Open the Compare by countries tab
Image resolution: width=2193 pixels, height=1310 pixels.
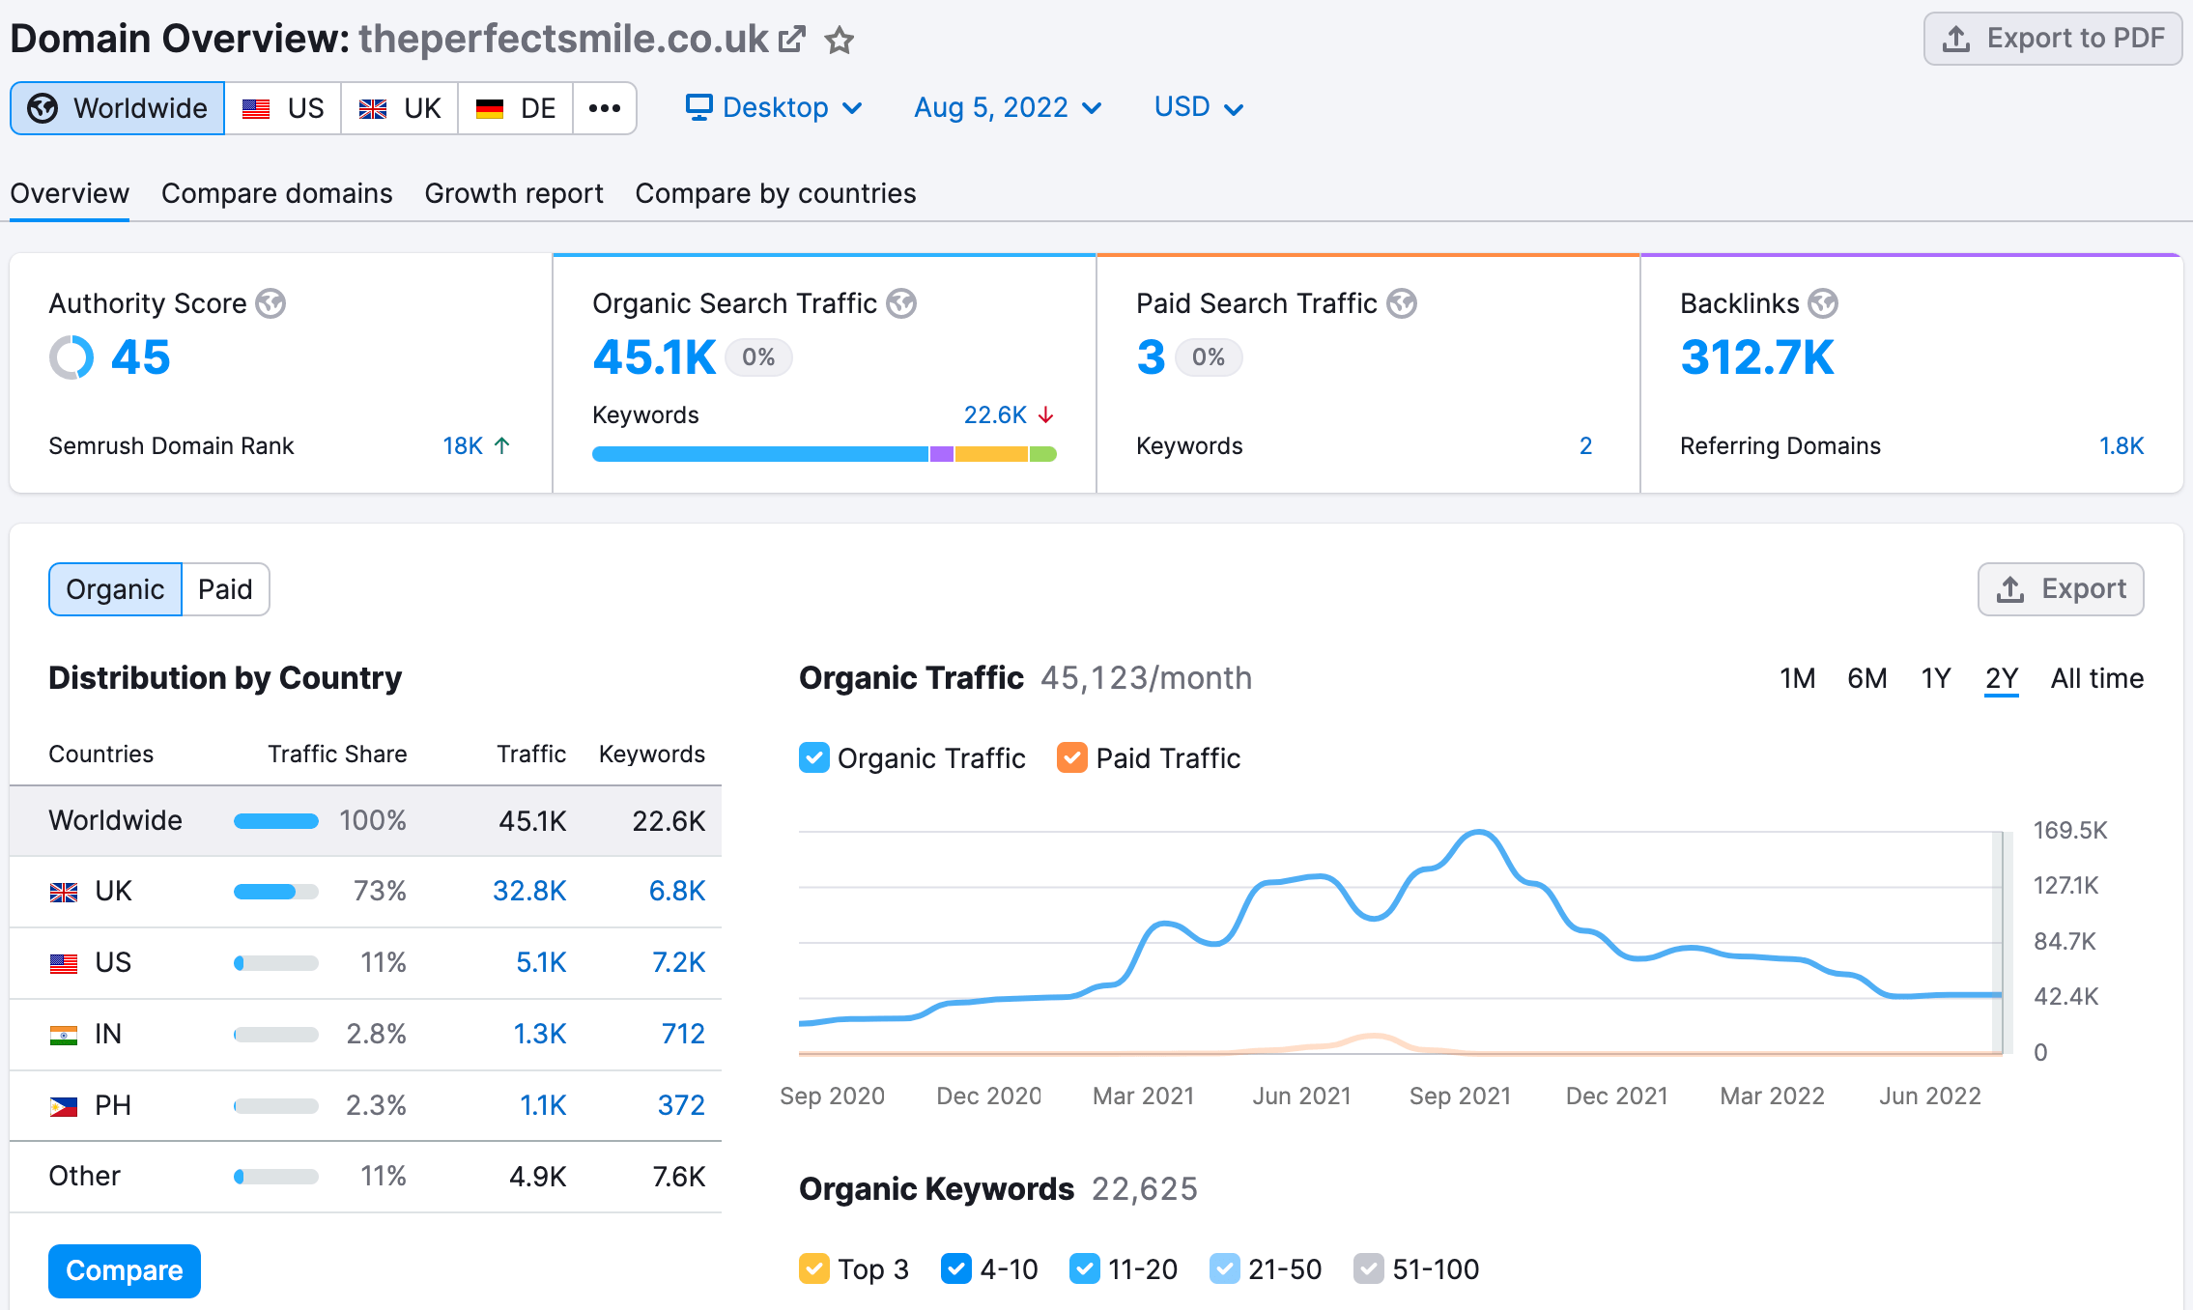pos(776,193)
